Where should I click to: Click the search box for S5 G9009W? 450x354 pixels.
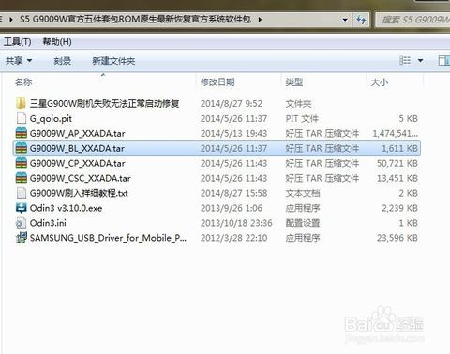click(412, 20)
